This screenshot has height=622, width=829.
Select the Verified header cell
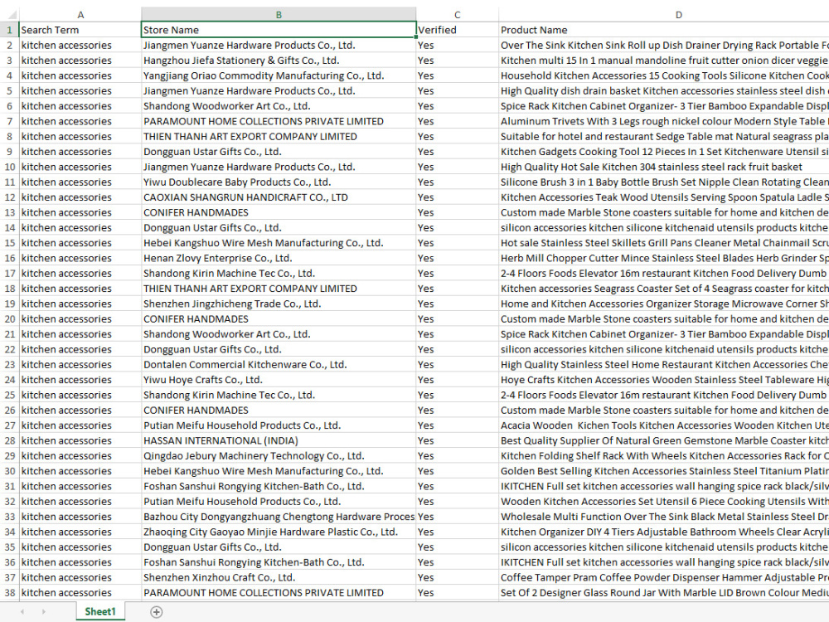pyautogui.click(x=458, y=30)
